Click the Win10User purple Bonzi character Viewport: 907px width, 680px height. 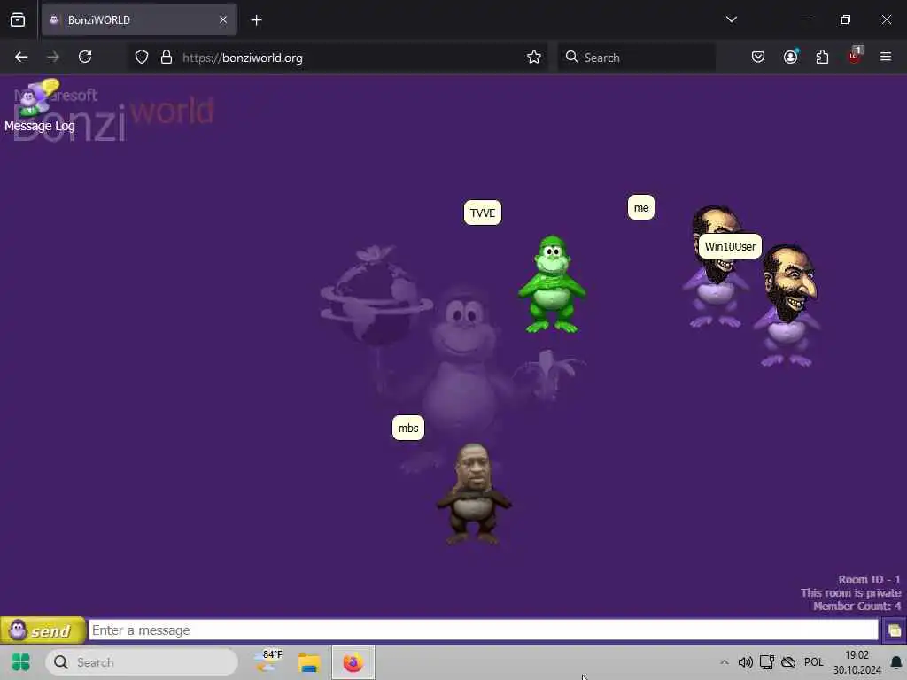(787, 306)
